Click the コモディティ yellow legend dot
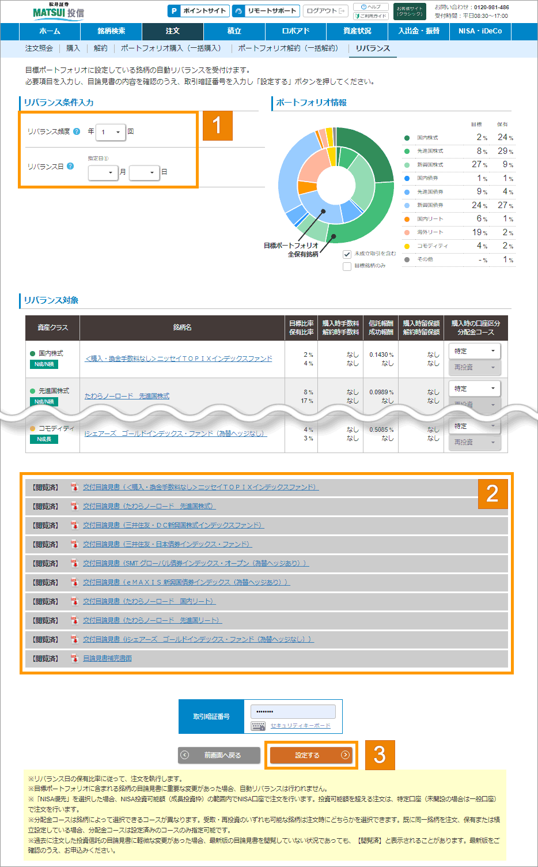Viewport: 538px width, 867px height. click(x=407, y=246)
